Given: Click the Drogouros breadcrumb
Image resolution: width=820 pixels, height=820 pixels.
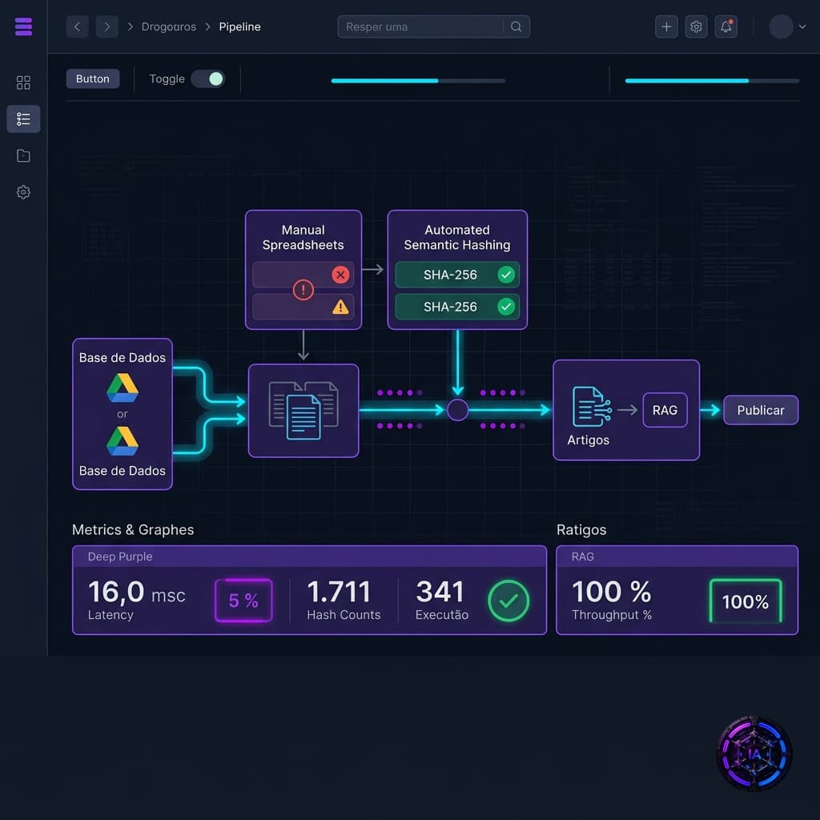Looking at the screenshot, I should 169,26.
